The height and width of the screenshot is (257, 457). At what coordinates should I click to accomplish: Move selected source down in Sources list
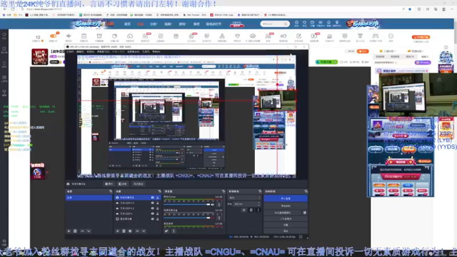coord(144,231)
